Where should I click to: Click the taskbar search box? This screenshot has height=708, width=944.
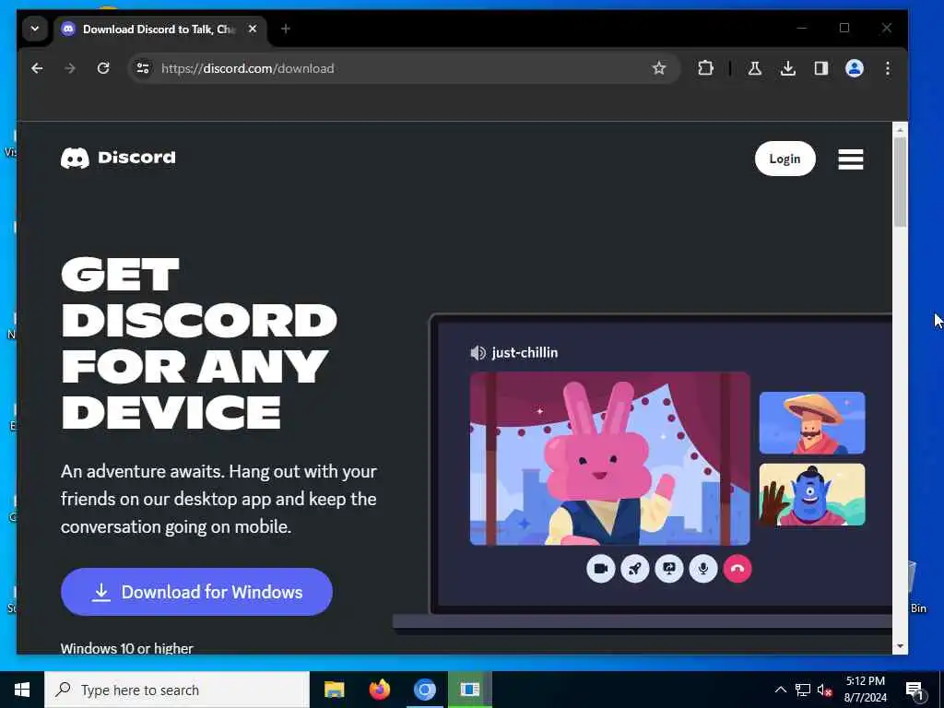point(177,690)
